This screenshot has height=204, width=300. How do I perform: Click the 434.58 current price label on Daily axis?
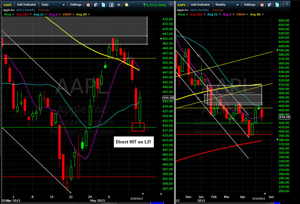click(168, 98)
